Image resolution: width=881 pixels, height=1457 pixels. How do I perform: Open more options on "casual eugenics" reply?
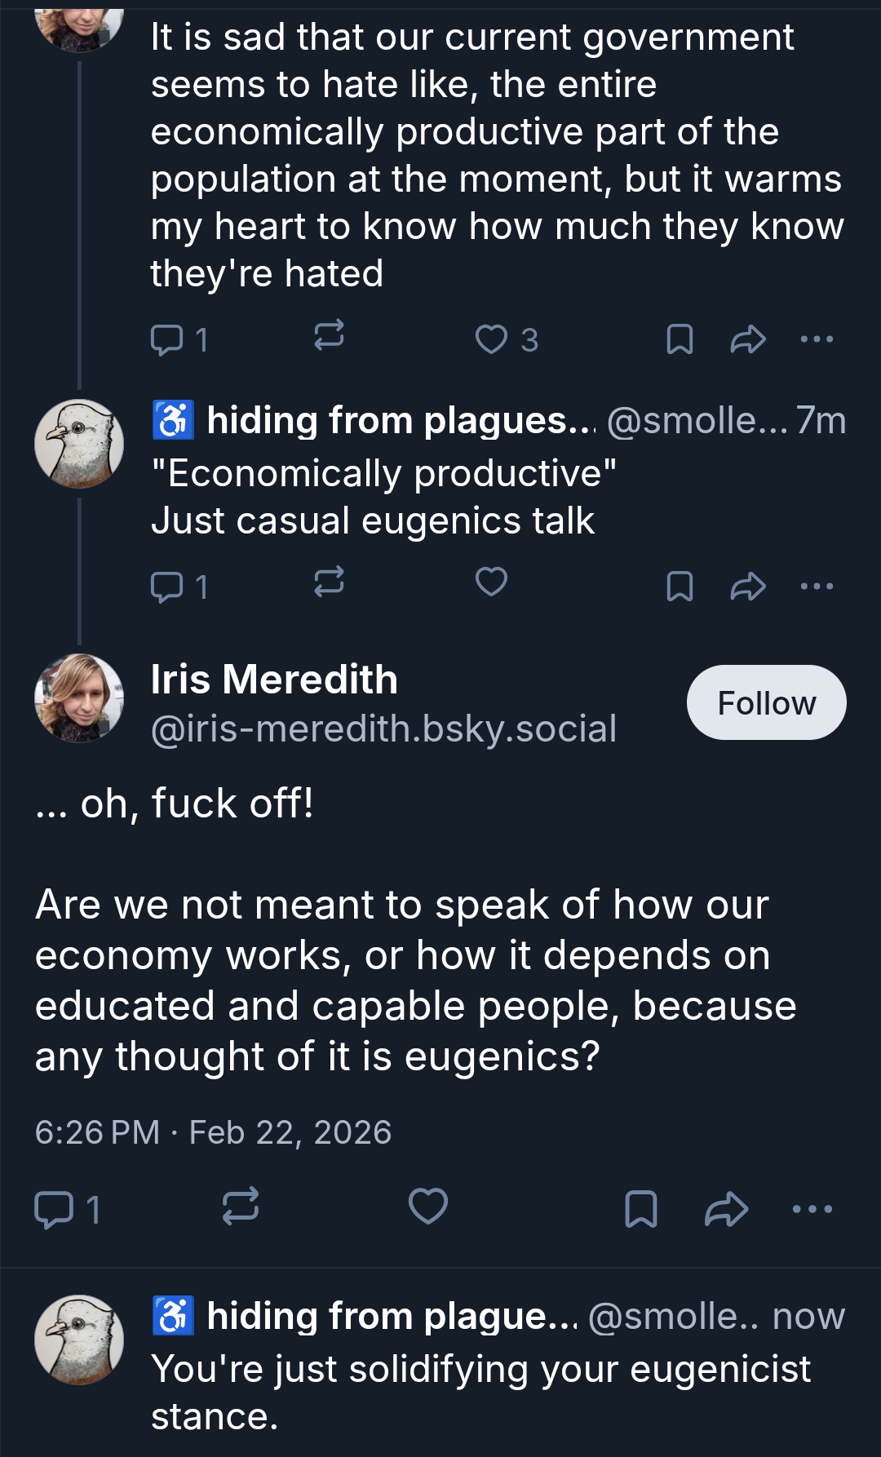point(817,586)
